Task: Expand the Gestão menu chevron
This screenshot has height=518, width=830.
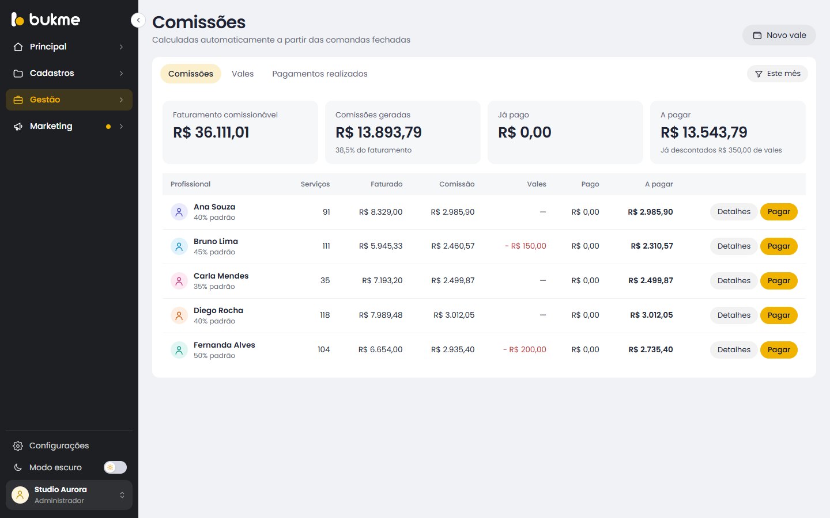Action: pyautogui.click(x=121, y=100)
